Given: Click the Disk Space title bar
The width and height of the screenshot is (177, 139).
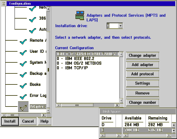Looking at the screenshot, I should [138, 111].
